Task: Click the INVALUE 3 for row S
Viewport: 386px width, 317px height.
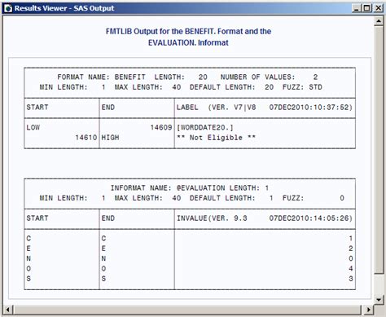Action: [x=351, y=279]
